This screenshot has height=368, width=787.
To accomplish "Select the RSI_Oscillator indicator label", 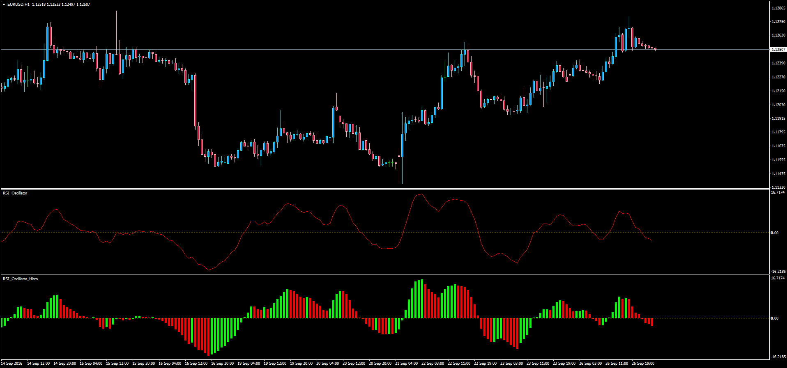I will click(x=15, y=193).
